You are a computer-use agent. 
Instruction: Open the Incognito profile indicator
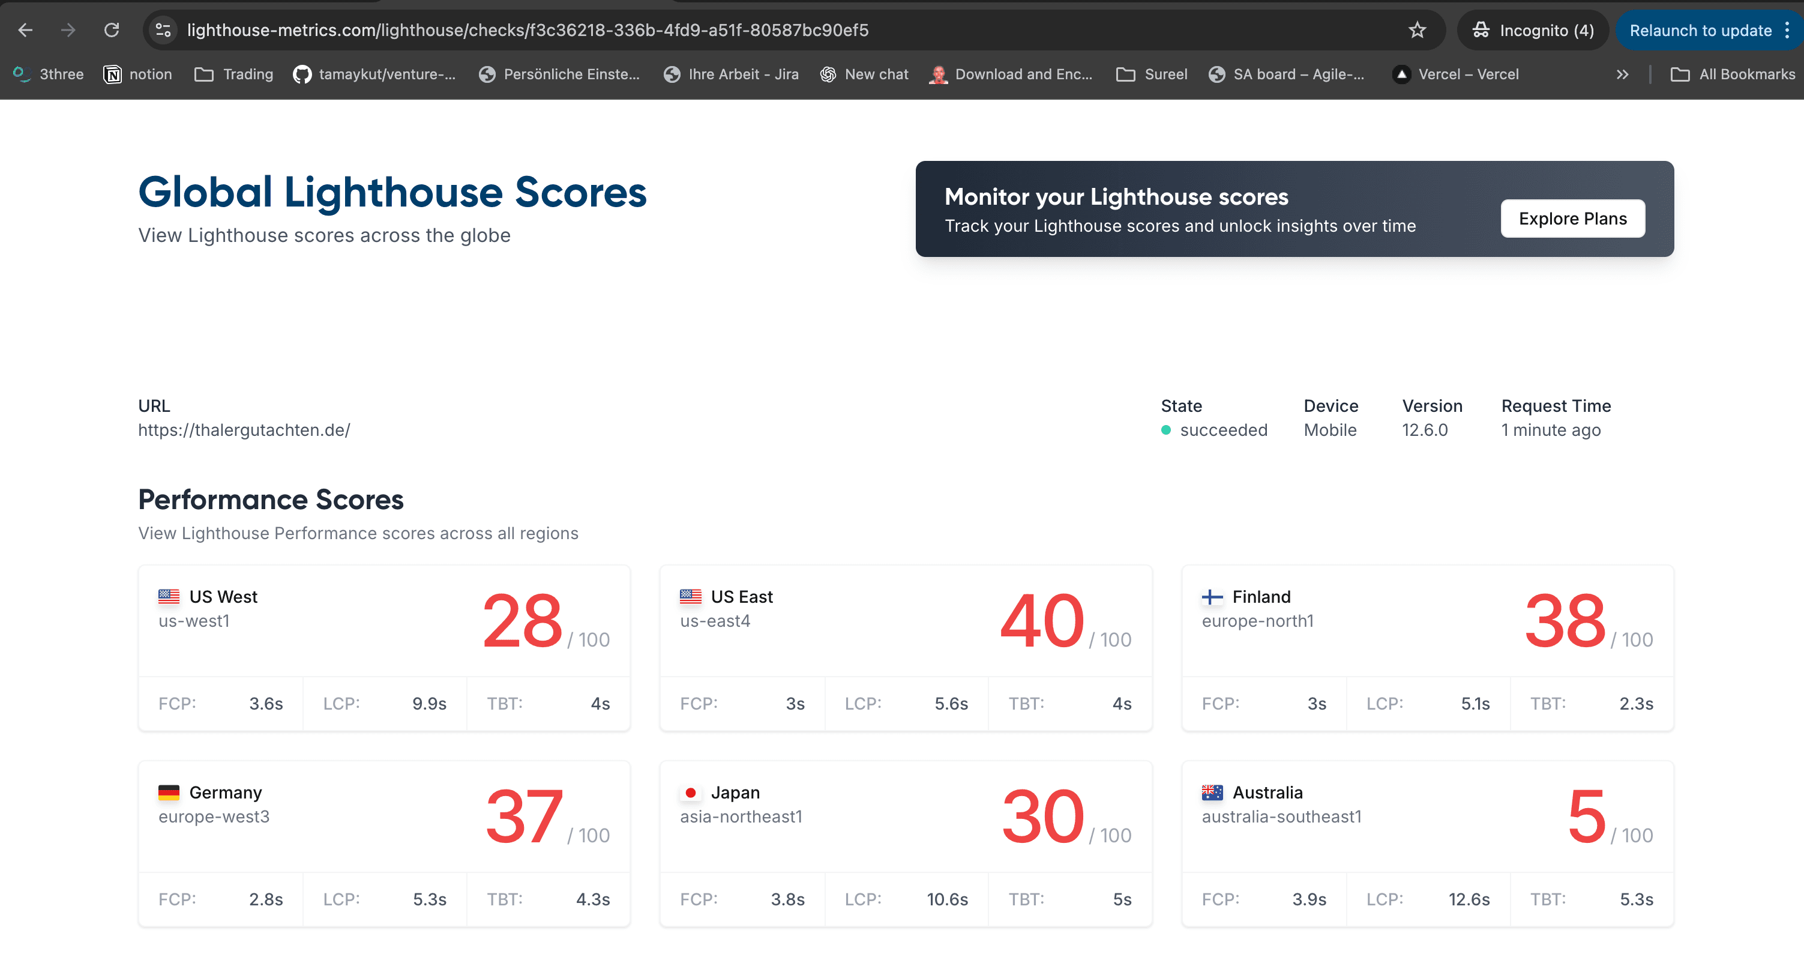pyautogui.click(x=1532, y=30)
